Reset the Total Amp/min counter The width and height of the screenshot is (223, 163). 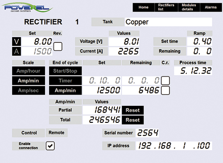point(133,120)
